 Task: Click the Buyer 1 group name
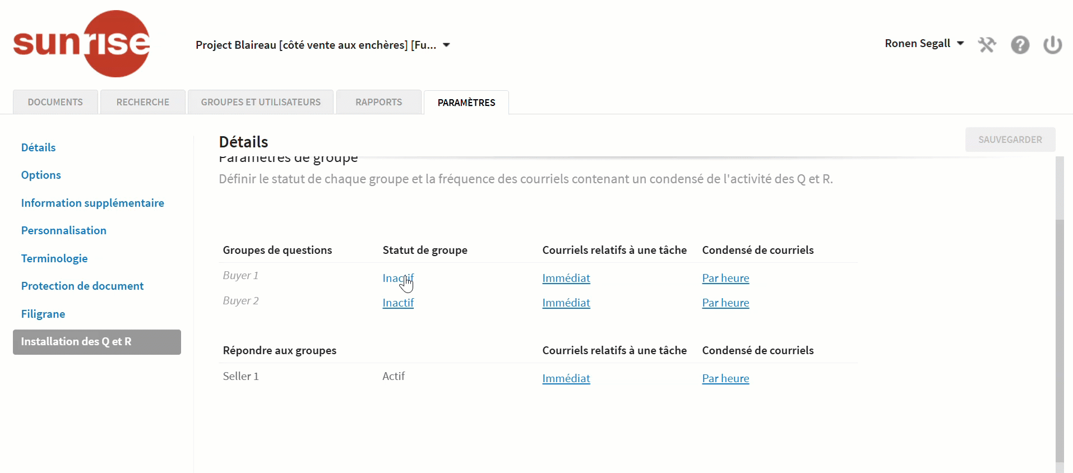(240, 275)
